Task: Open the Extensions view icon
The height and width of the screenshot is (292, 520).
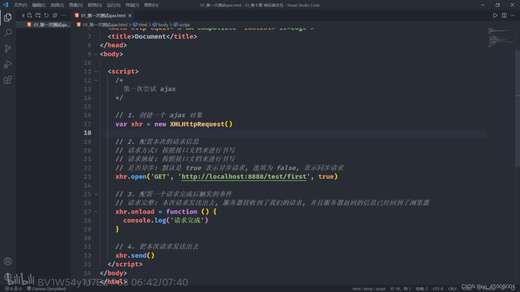Action: click(8, 80)
